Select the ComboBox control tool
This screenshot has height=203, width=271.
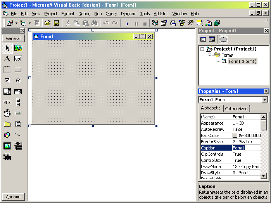(x=7, y=91)
